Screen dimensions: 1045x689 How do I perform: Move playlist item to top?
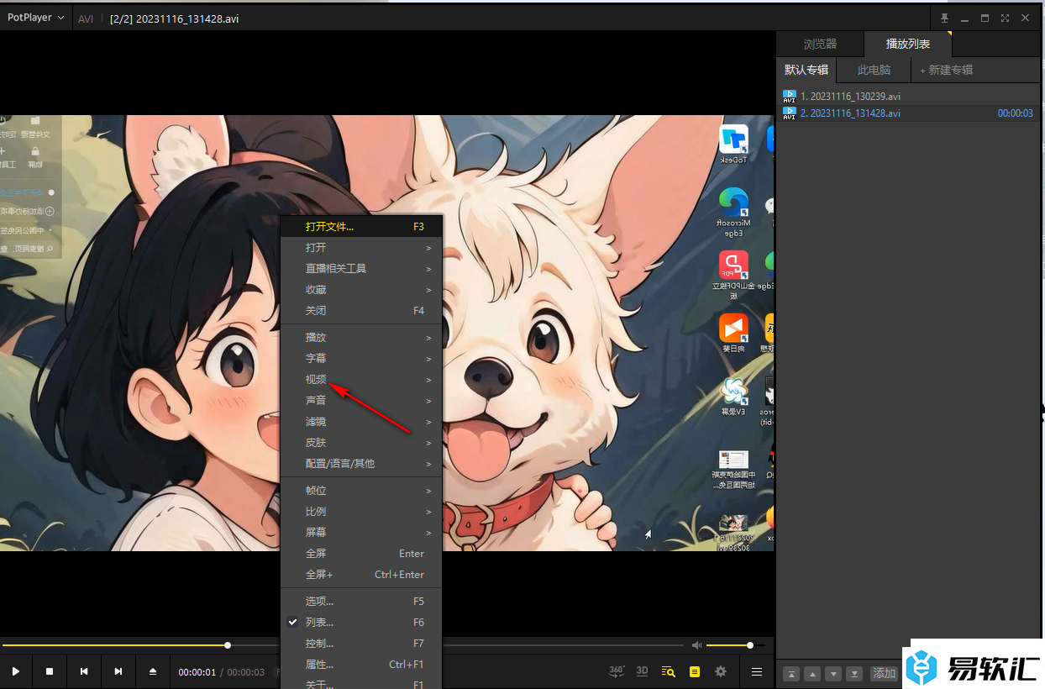(x=791, y=674)
